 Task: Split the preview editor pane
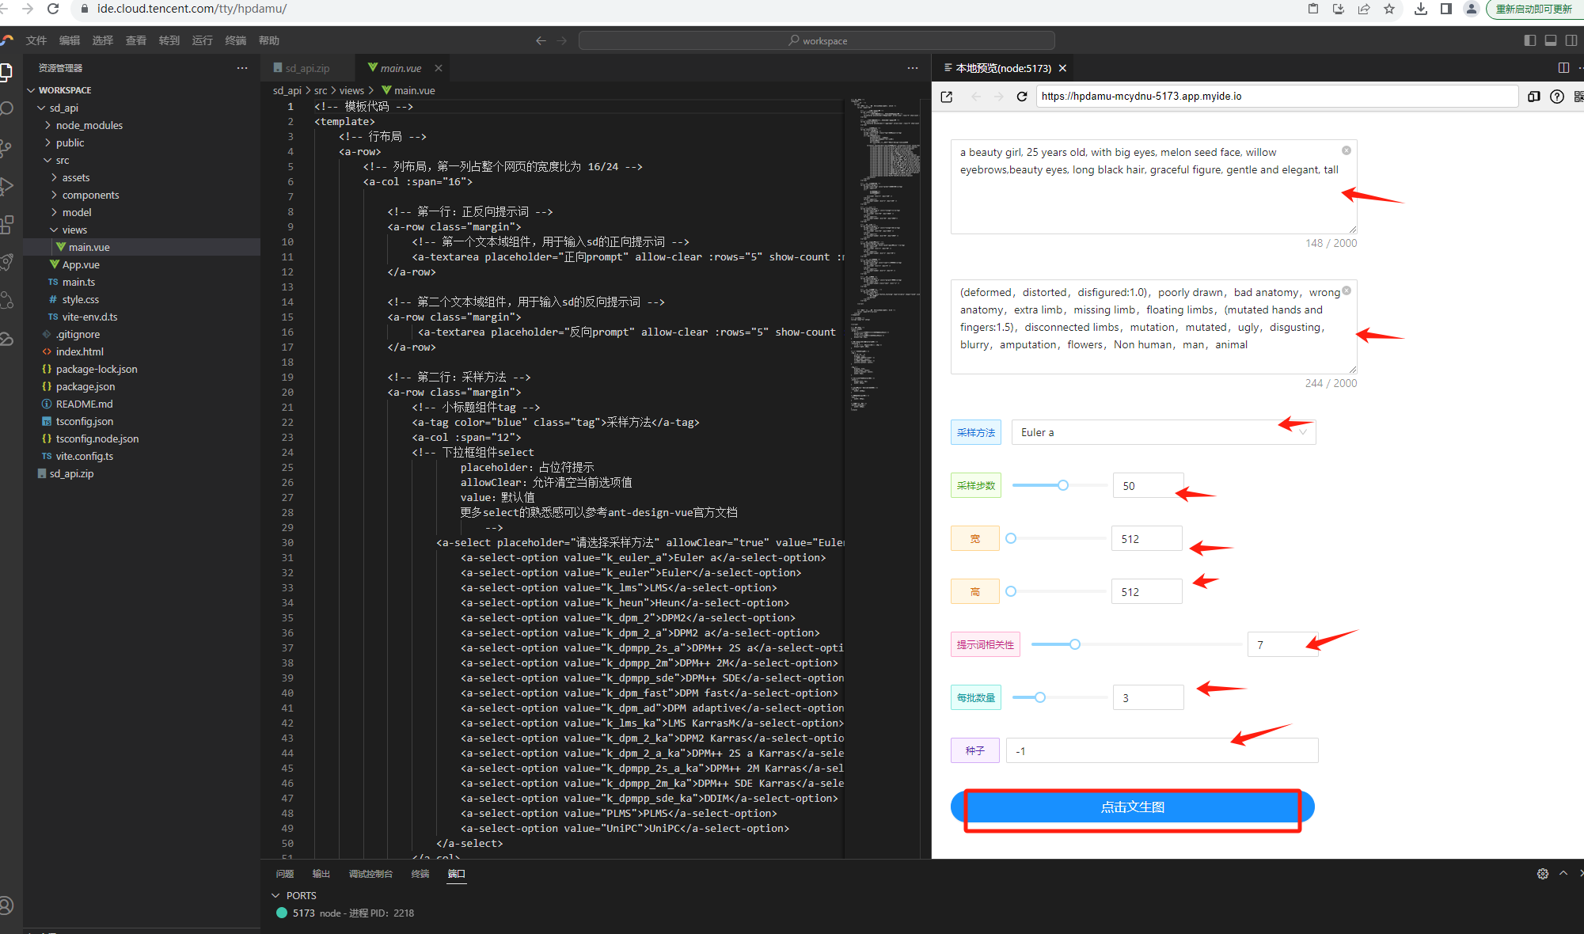click(1563, 68)
